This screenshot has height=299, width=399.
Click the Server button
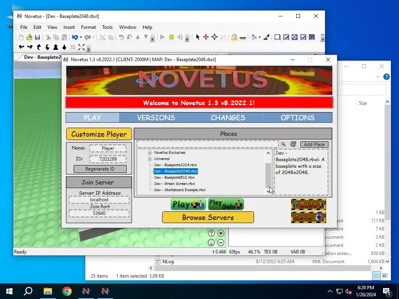(x=309, y=217)
